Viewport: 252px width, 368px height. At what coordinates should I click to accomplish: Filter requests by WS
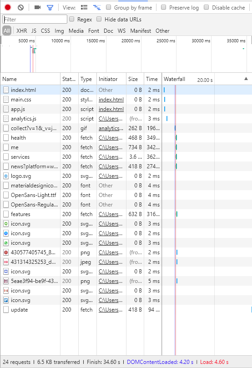121,31
